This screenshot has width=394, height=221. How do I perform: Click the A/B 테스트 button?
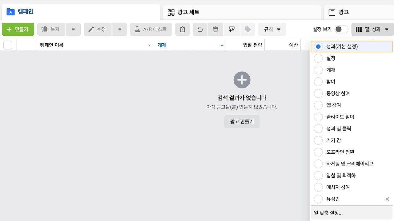click(151, 30)
